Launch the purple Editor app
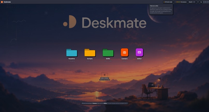This screenshot has width=209, height=112. click(139, 52)
